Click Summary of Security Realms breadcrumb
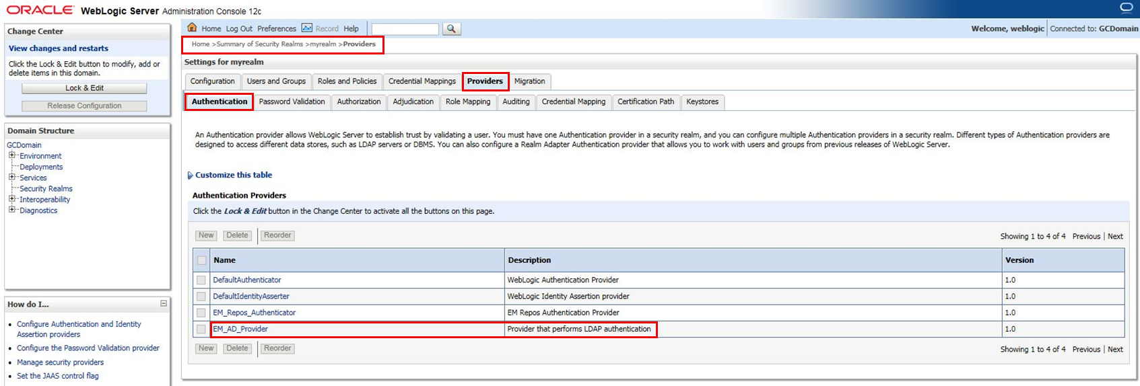 (x=260, y=44)
